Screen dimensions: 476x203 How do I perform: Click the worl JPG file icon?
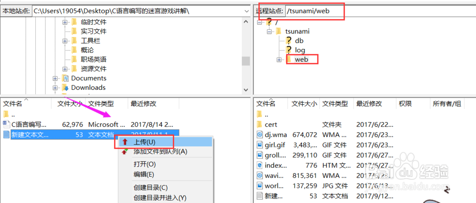[259, 185]
